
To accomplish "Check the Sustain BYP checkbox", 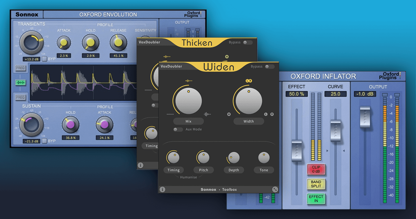I will 45,141.
